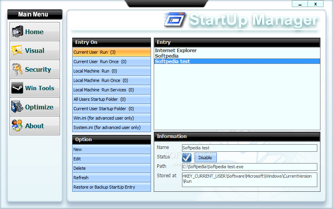Click the Home monitor icon
Screen dimensions: 333x209
17,31
